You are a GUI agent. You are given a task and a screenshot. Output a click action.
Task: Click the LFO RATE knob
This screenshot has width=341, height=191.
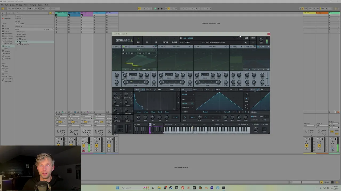[199, 117]
